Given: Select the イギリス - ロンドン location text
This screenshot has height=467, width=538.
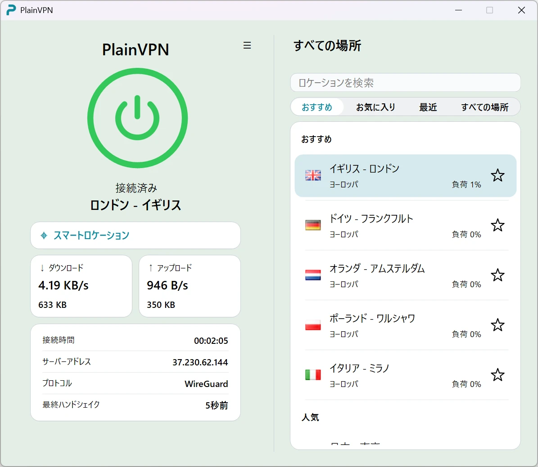Looking at the screenshot, I should [364, 169].
